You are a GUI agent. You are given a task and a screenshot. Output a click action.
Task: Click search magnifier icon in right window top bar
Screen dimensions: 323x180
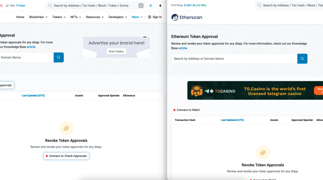point(259,5)
